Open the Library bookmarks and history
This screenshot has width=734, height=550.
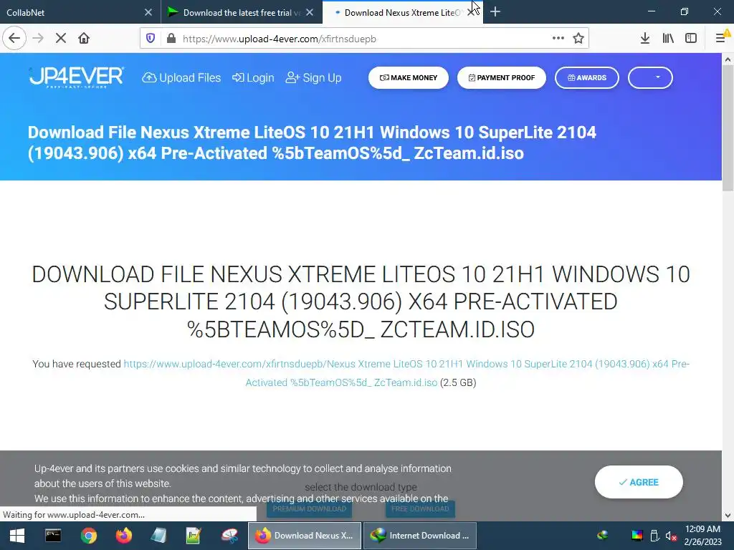tap(668, 39)
